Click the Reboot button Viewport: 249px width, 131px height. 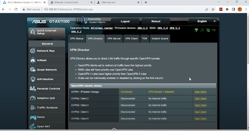point(156,21)
